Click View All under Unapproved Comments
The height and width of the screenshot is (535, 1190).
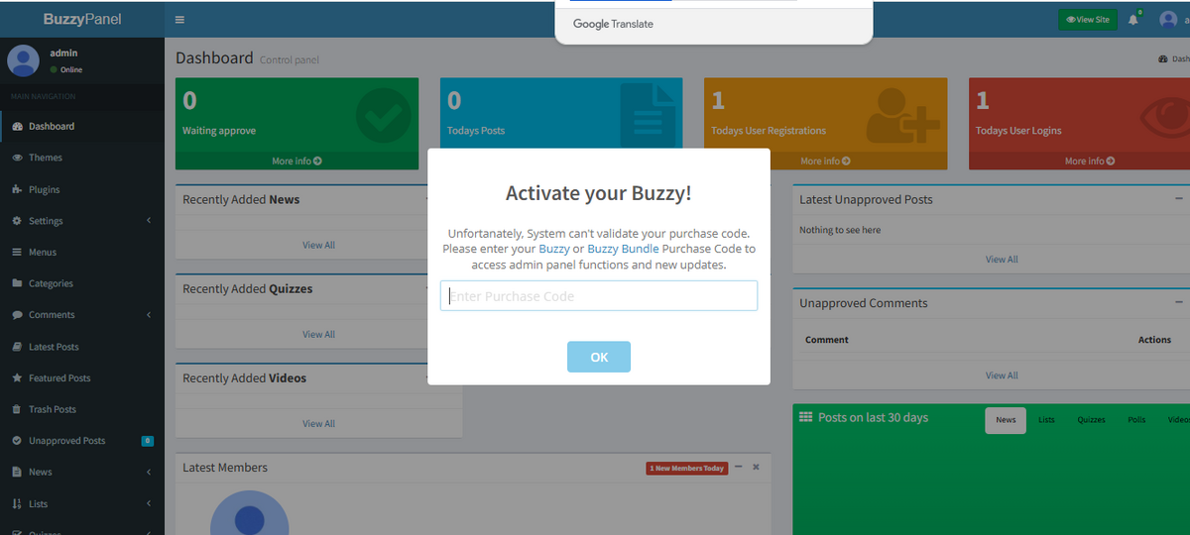(1002, 375)
